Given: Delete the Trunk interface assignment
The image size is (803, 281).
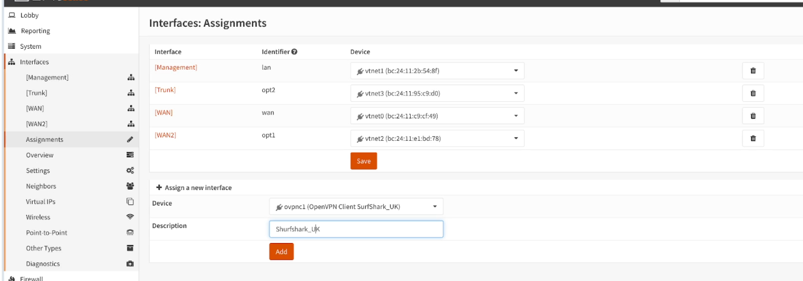Looking at the screenshot, I should pos(753,93).
